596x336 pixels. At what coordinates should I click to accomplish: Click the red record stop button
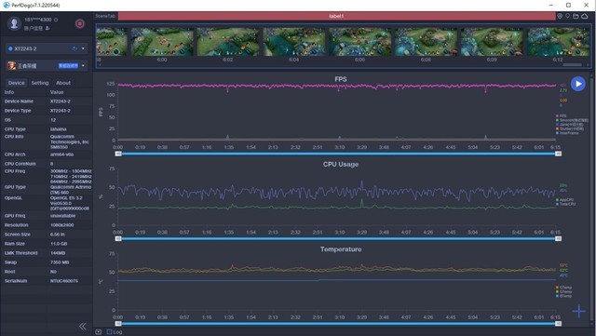[80, 23]
